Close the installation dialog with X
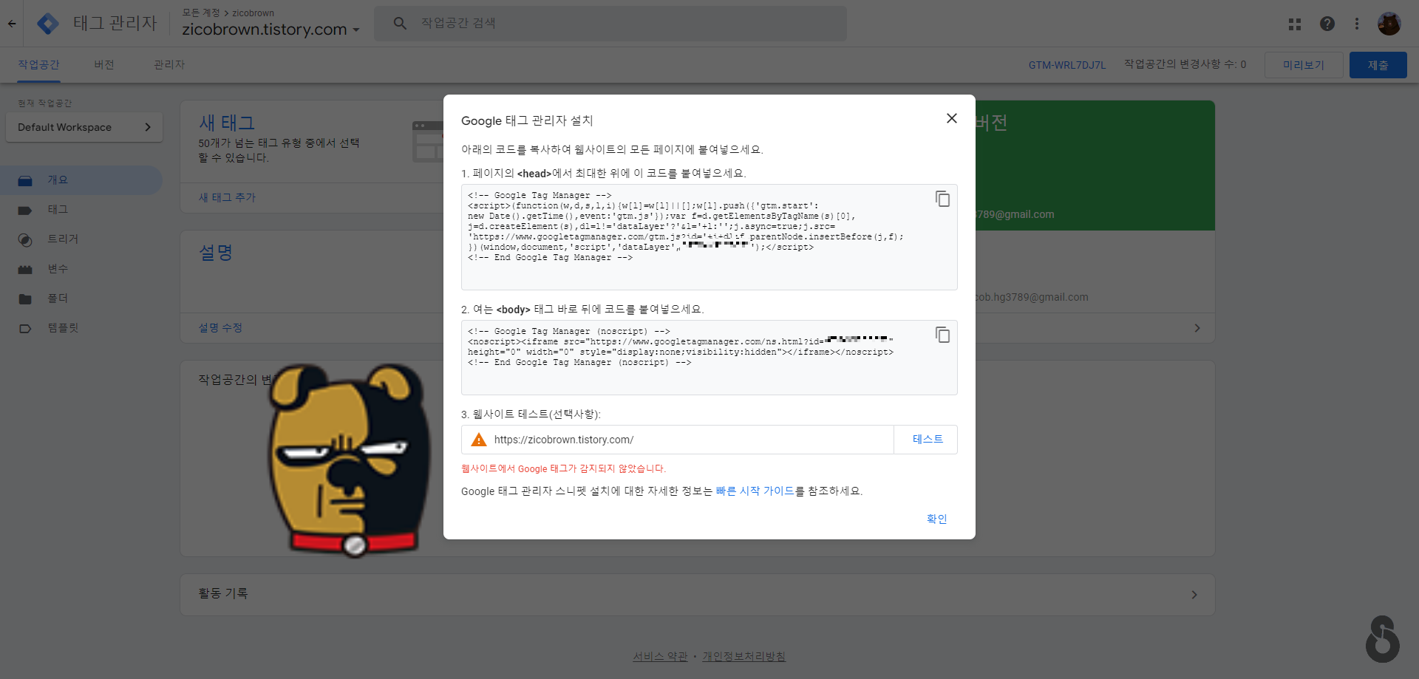Viewport: 1419px width, 679px height. (x=952, y=118)
